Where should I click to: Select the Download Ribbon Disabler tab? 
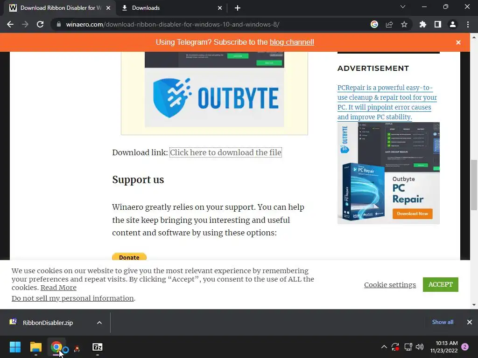pyautogui.click(x=60, y=8)
